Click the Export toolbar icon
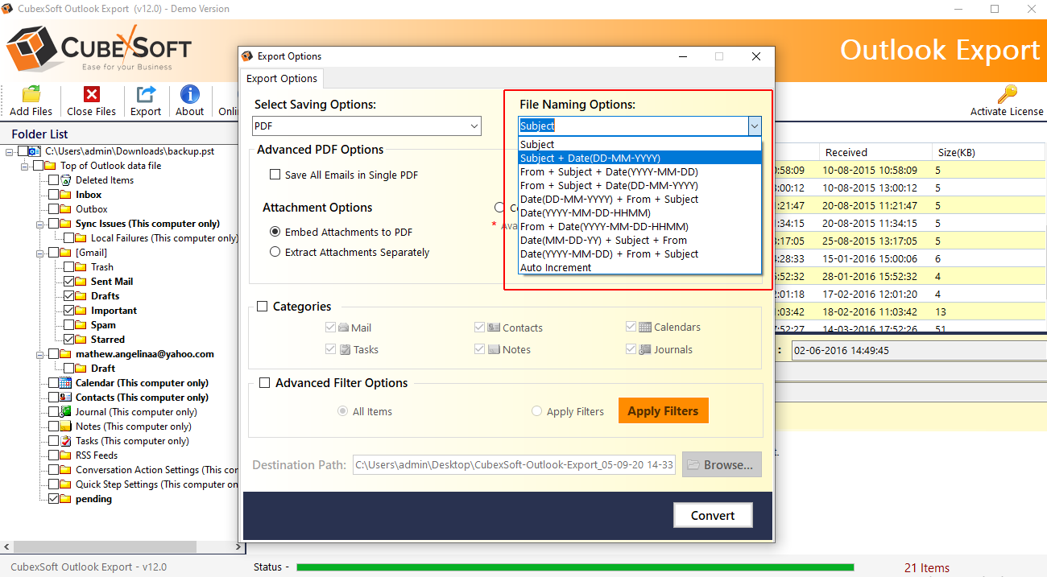1047x577 pixels. (146, 93)
